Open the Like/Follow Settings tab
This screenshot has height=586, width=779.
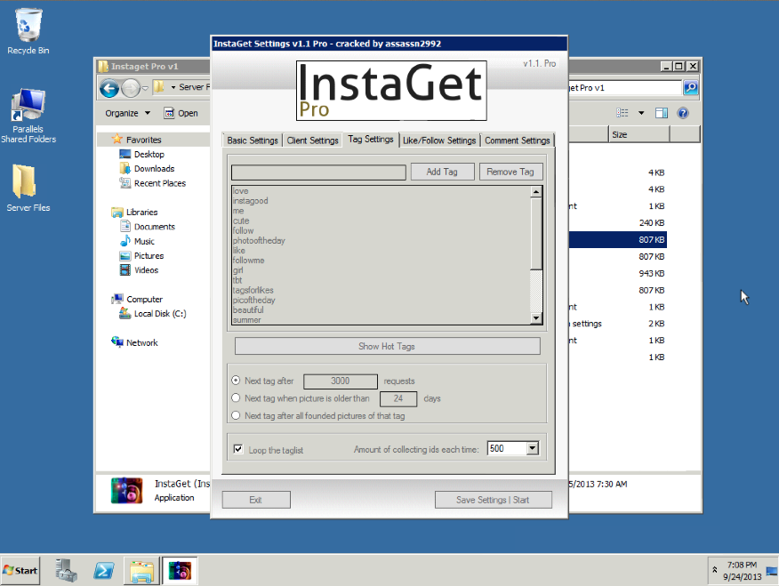pos(439,140)
